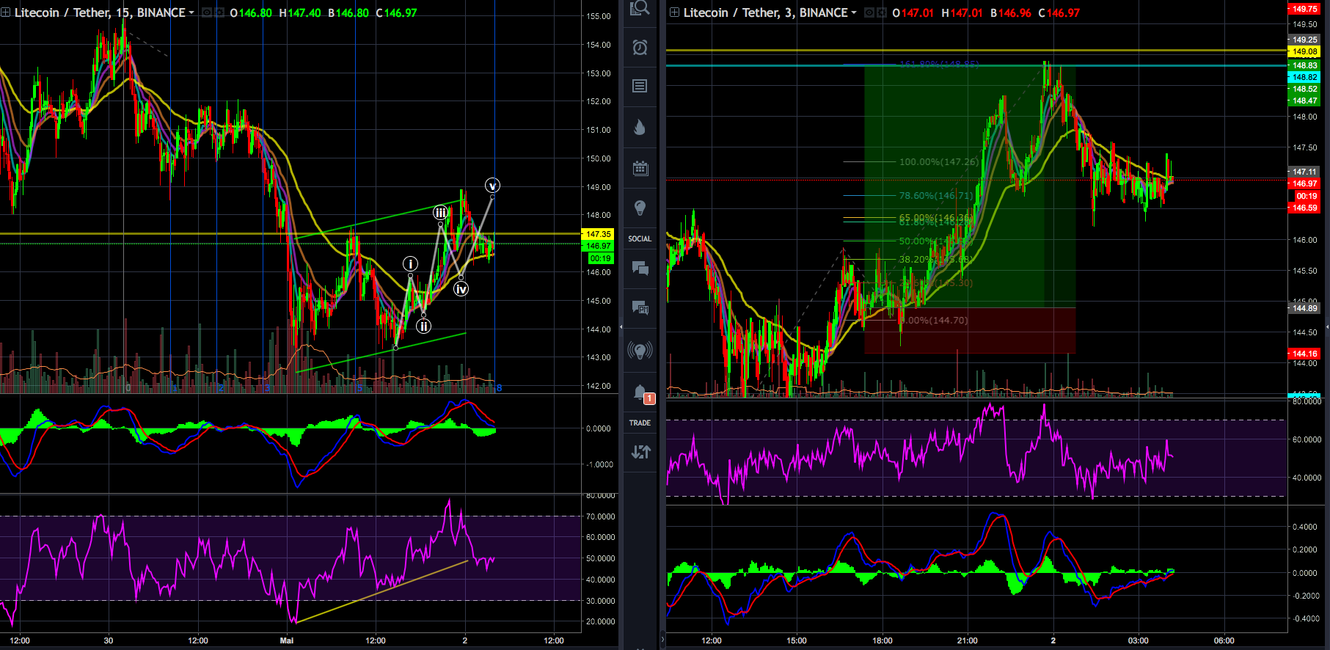Select Elliott wave label (i) on left chart

(410, 264)
